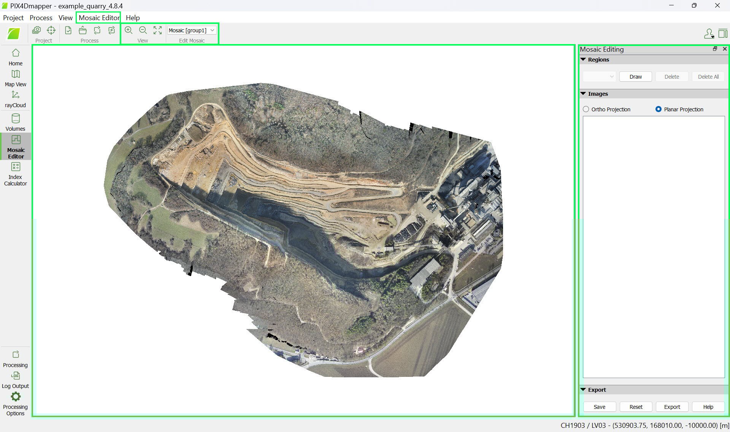Open the rayCloud view

[x=15, y=99]
